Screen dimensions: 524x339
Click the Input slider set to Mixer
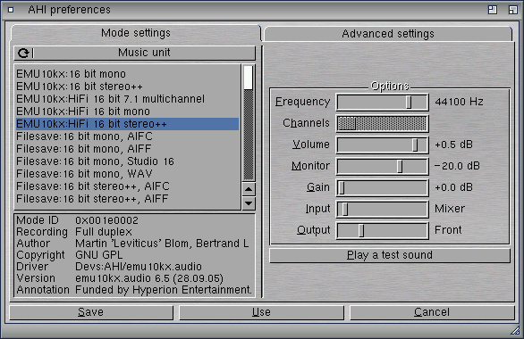pos(383,209)
